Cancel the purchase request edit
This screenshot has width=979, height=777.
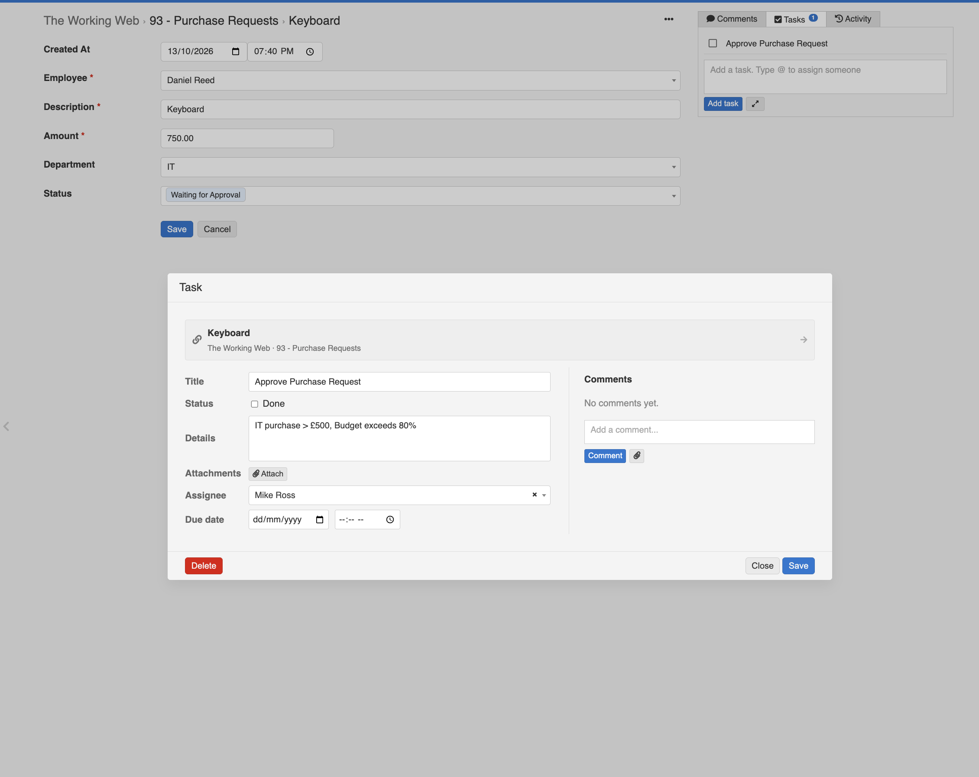(217, 229)
